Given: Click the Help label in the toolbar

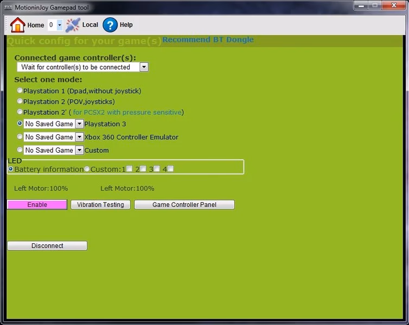Looking at the screenshot, I should [126, 25].
